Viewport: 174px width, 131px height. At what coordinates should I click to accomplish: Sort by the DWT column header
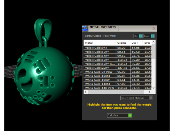click(136, 43)
